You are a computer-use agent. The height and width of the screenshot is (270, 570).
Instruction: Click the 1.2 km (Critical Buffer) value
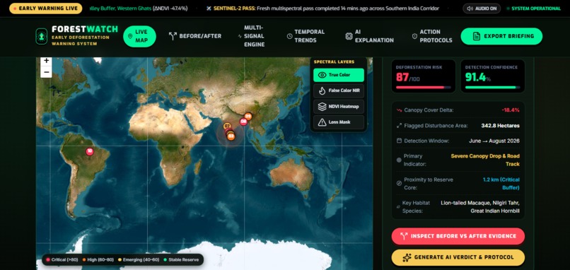pos(501,184)
